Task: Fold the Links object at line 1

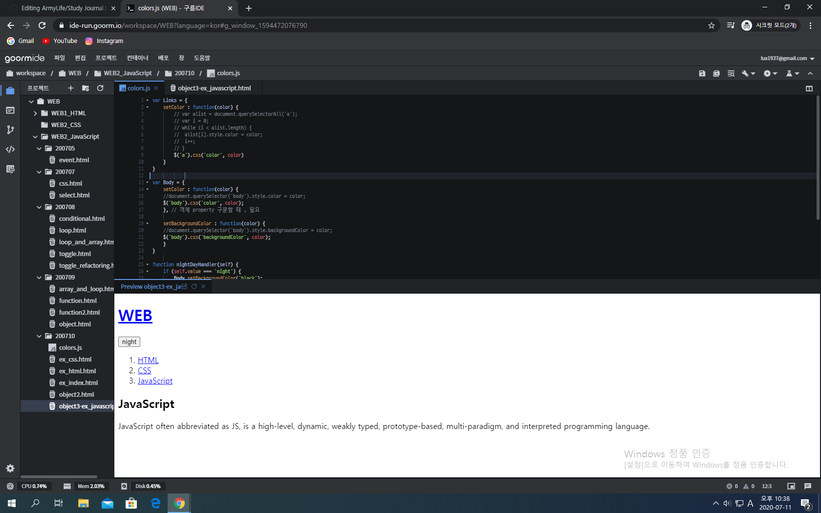Action: point(148,100)
